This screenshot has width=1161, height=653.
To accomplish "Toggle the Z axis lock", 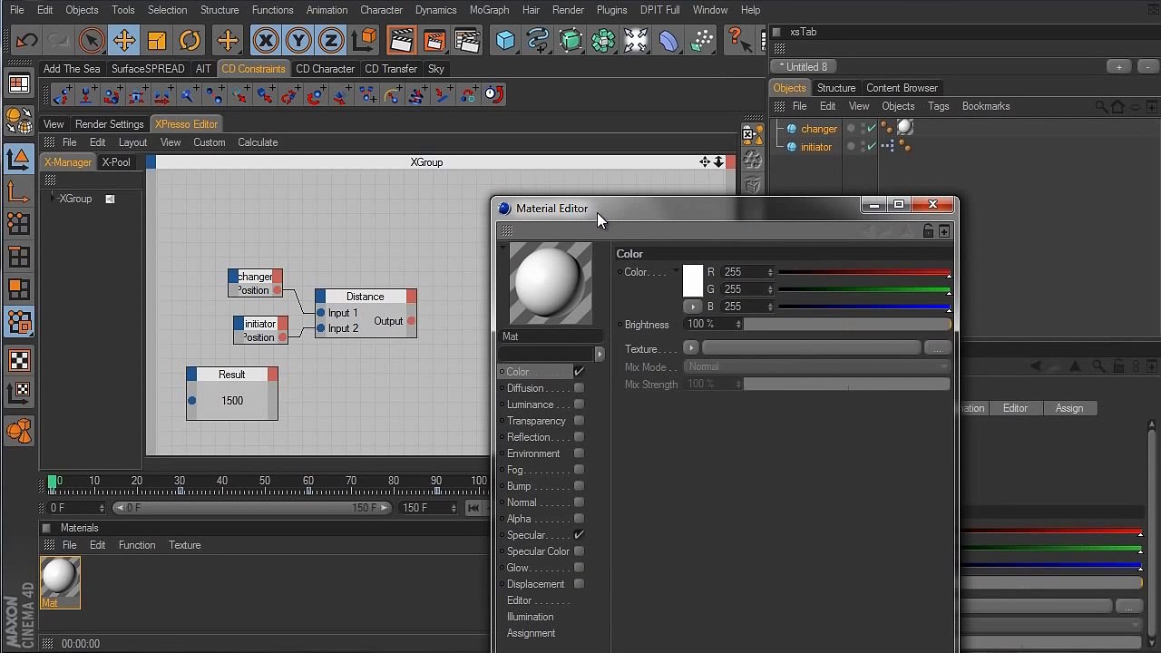I will click(x=331, y=40).
